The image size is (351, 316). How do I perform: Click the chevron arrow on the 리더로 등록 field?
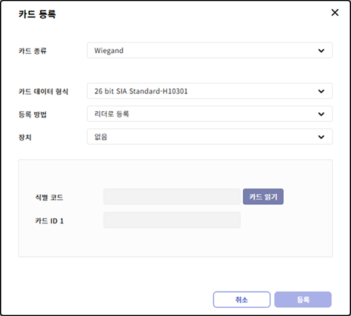(x=321, y=114)
